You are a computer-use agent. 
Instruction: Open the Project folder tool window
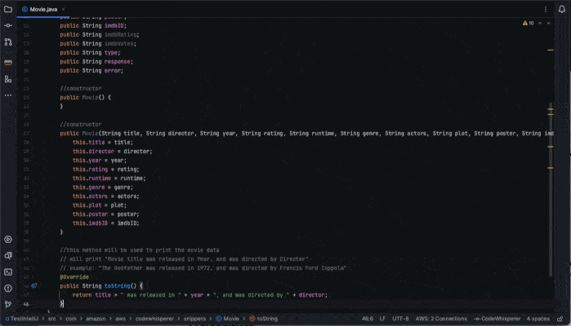point(8,10)
